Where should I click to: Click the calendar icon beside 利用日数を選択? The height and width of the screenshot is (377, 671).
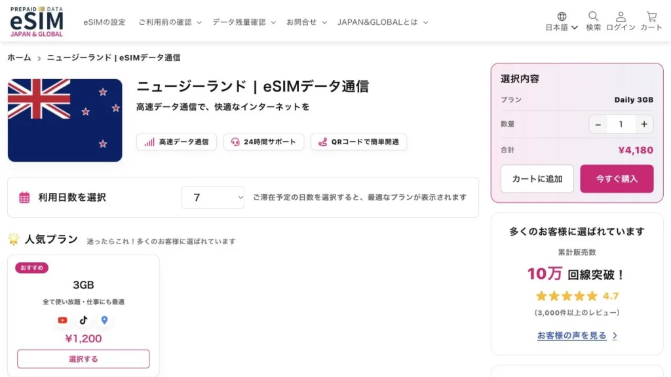coord(24,198)
